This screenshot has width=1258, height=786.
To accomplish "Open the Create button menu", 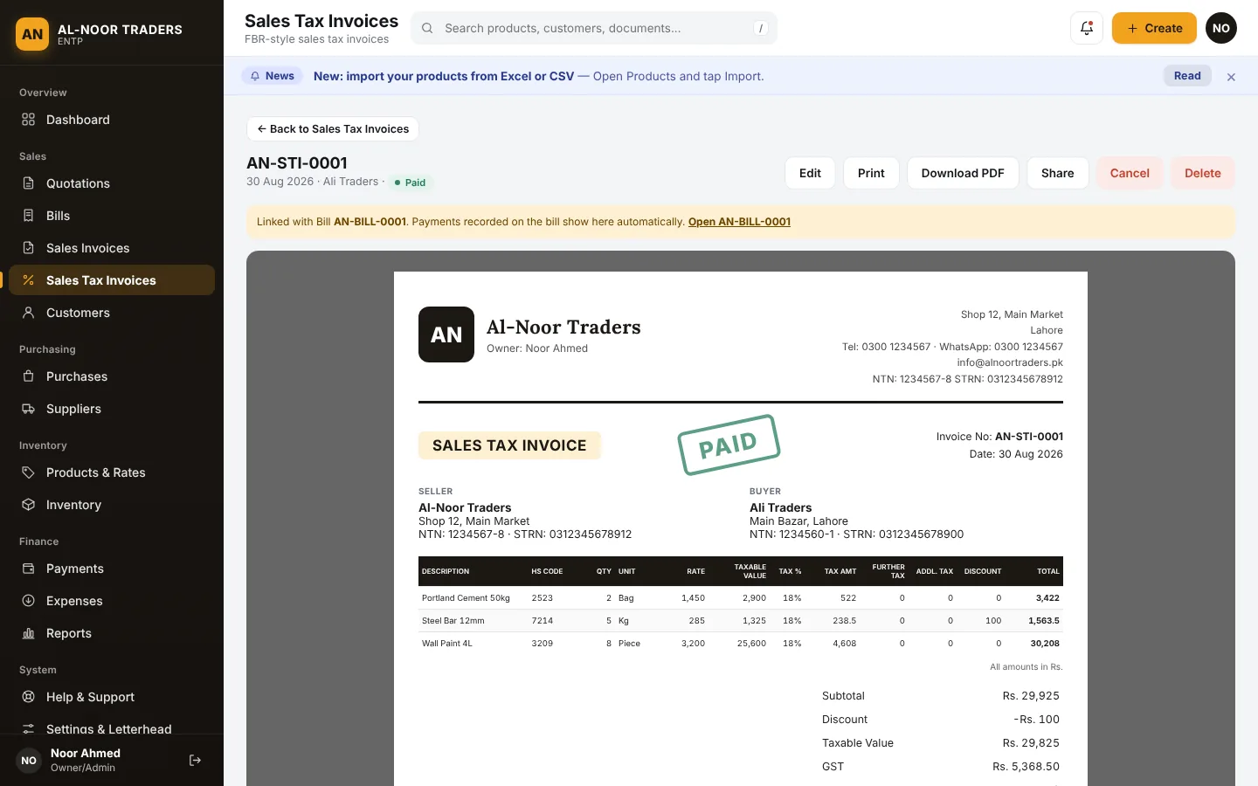I will click(x=1154, y=28).
